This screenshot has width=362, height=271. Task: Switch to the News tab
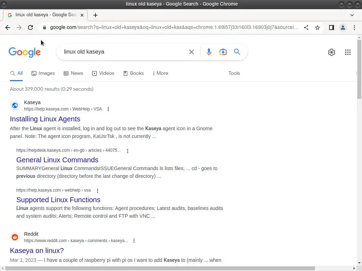coord(74,73)
